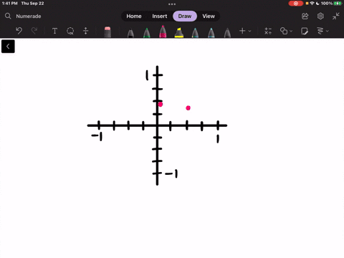Pick the eraser tool
This screenshot has width=344, height=258.
click(x=107, y=32)
